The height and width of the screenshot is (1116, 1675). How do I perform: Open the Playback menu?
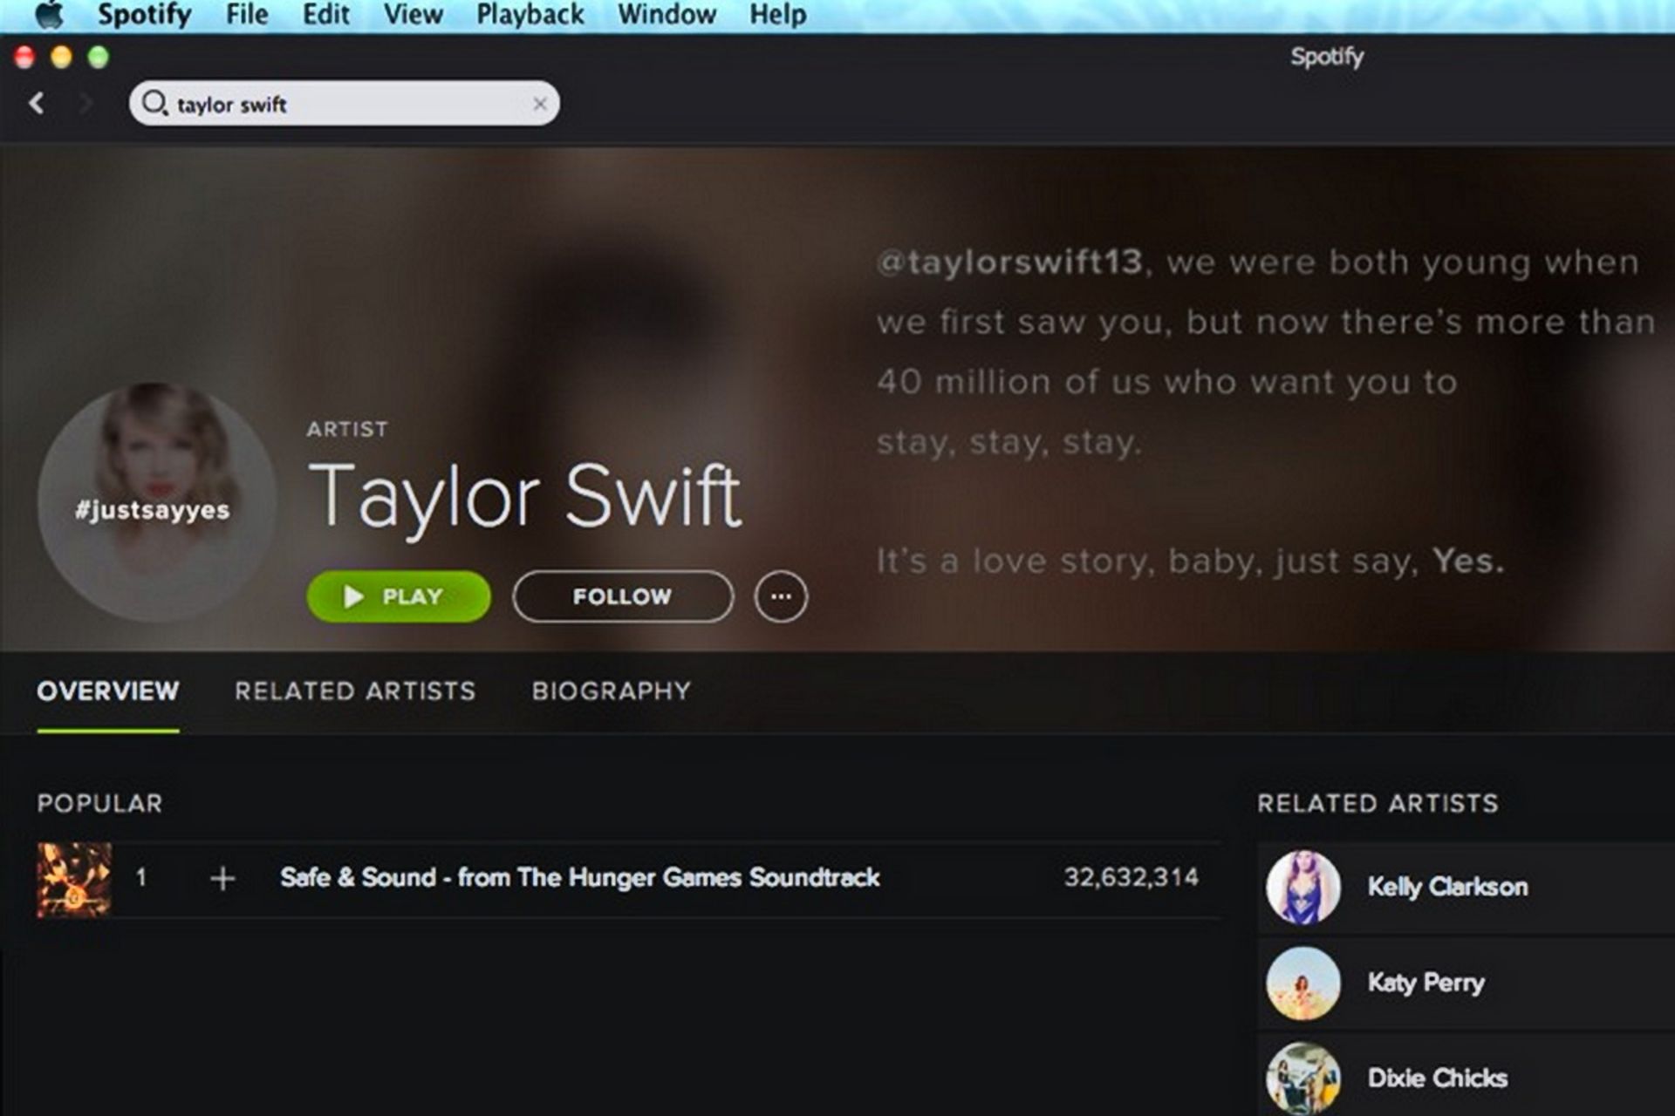[x=530, y=15]
